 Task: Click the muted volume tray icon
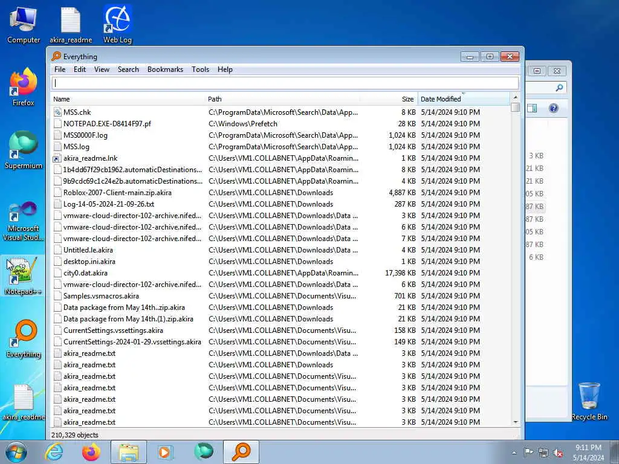(x=558, y=453)
